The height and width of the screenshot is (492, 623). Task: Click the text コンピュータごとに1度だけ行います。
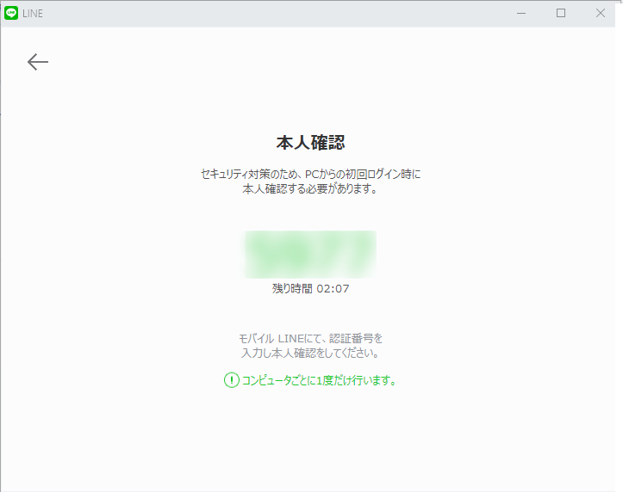pos(319,380)
